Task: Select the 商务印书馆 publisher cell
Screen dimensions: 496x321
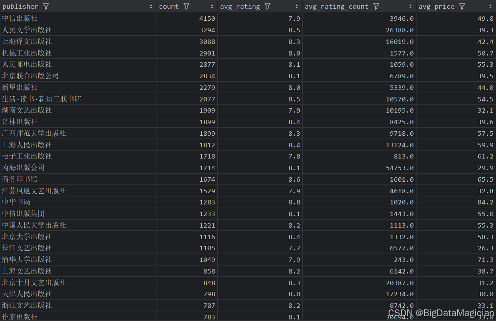Action: tap(78, 179)
